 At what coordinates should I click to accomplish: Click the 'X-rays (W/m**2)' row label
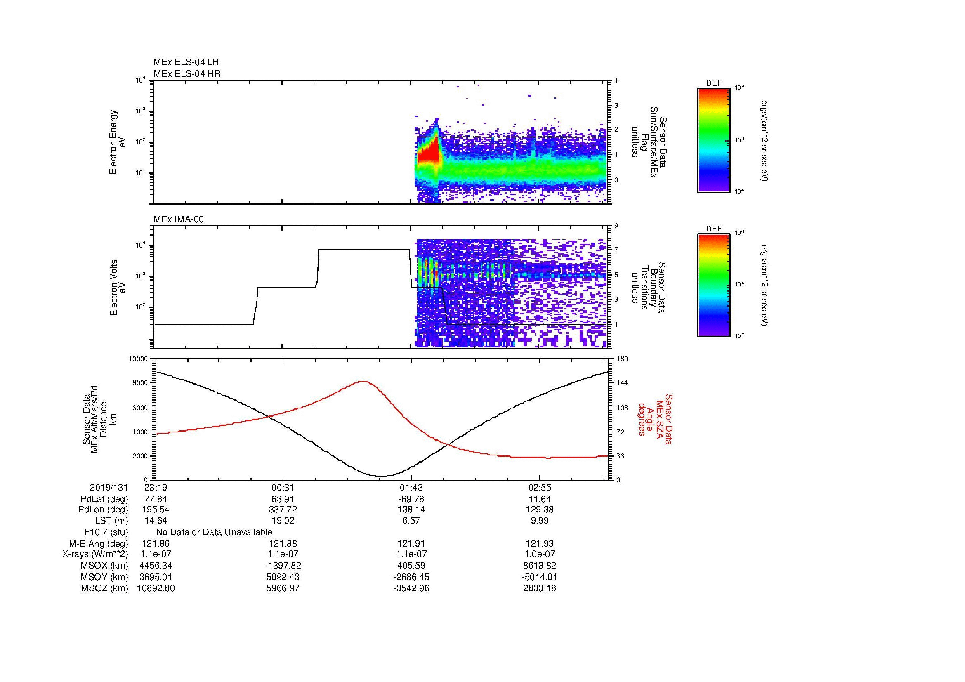95,554
